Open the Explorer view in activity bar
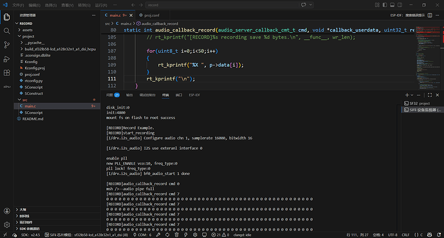Screen dimensions: 444x238 click(7, 17)
